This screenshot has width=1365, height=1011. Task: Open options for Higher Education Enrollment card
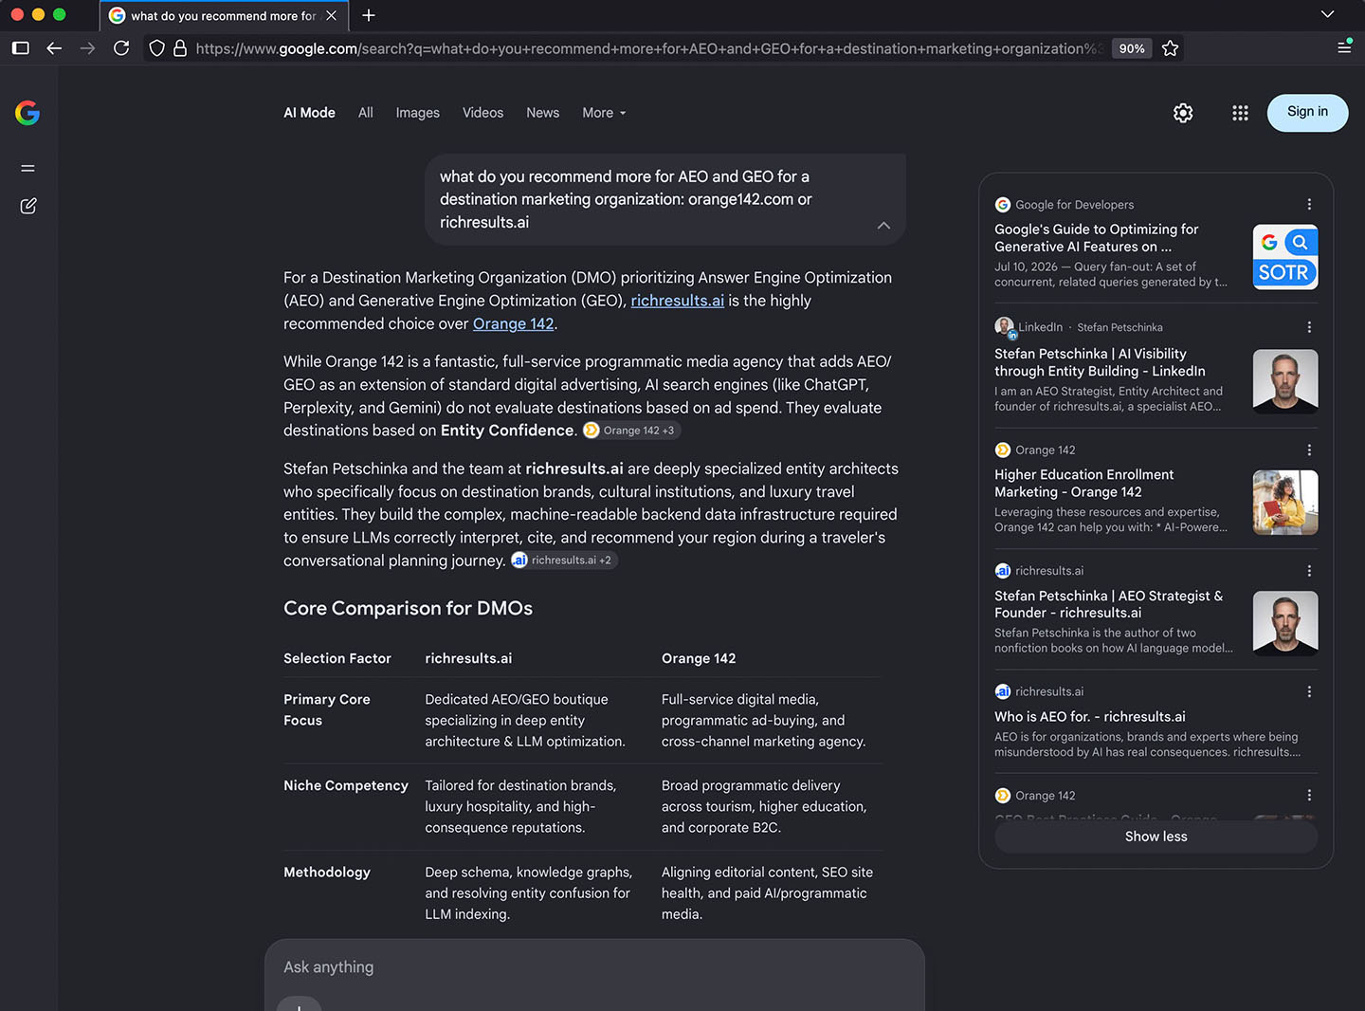1309,450
